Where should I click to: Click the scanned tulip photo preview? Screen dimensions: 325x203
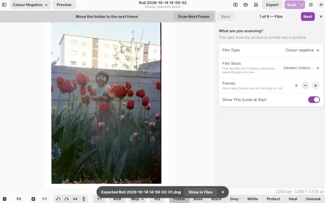tap(106, 103)
